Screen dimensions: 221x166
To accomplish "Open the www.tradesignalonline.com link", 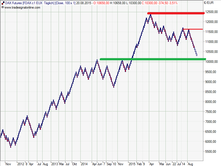I will tap(22, 7).
